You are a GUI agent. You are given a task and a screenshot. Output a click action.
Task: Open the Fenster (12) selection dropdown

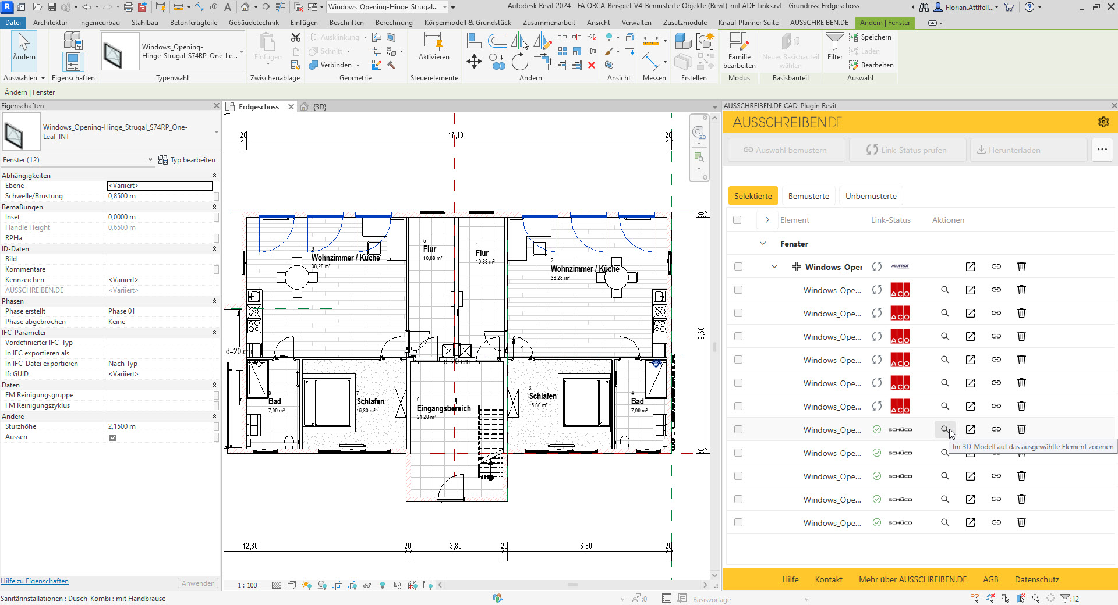click(x=150, y=160)
